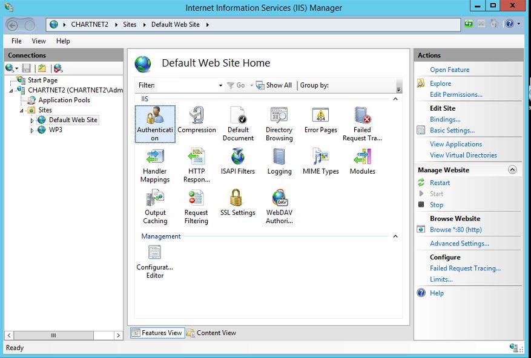Collapse the Sites tree node
The image size is (531, 358).
pyautogui.click(x=22, y=111)
